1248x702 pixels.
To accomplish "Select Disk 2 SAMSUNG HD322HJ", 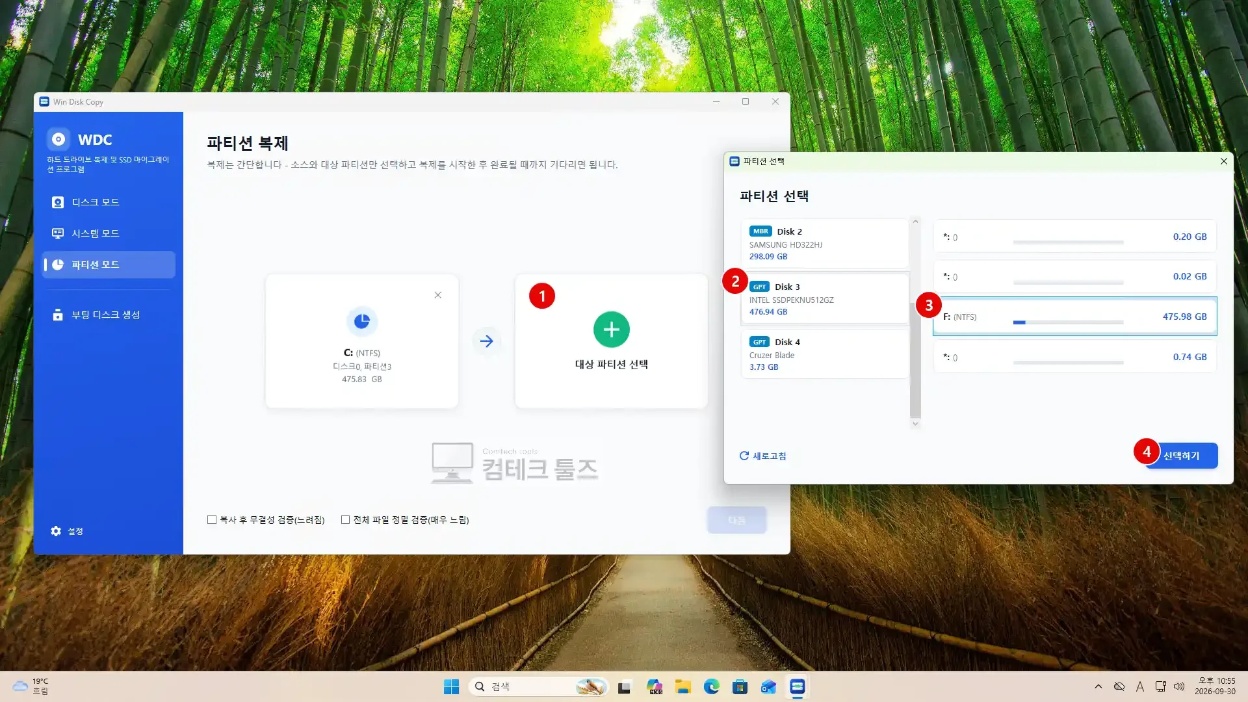I will click(824, 243).
